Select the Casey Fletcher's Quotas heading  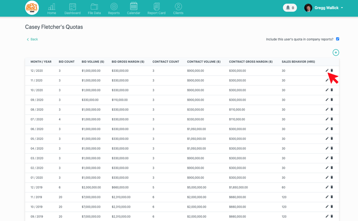click(54, 27)
